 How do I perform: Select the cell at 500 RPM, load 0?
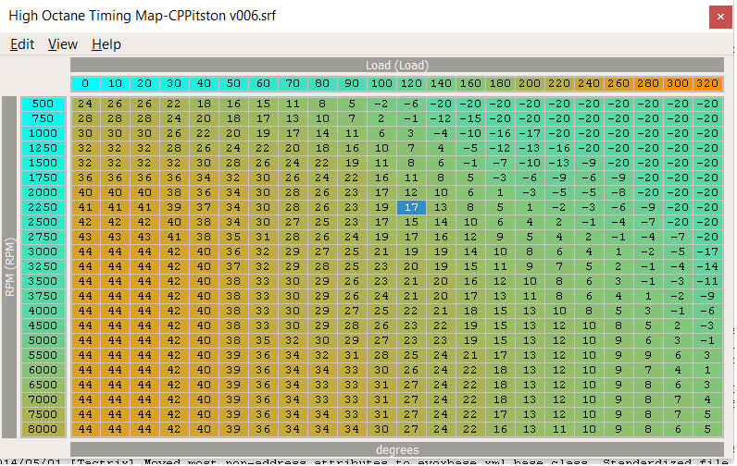(85, 104)
